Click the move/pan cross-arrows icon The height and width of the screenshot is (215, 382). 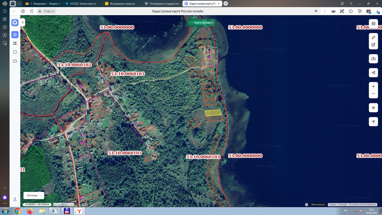point(373,107)
